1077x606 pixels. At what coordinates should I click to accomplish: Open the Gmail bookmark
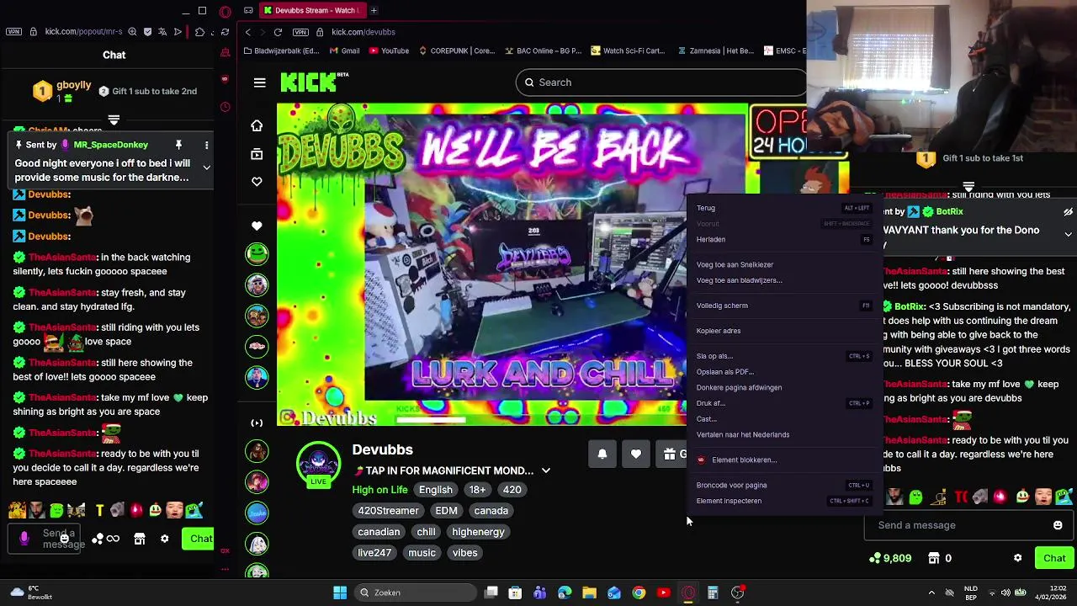tap(345, 50)
